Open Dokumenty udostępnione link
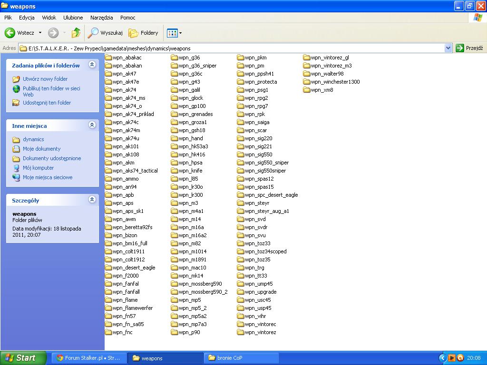 (52, 158)
